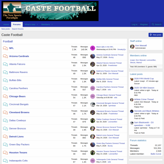Image resolution: width=164 pixels, height=164 pixels.
Task: Click Bucky's avatar in Buffalo Bills row
Action: (93, 80)
